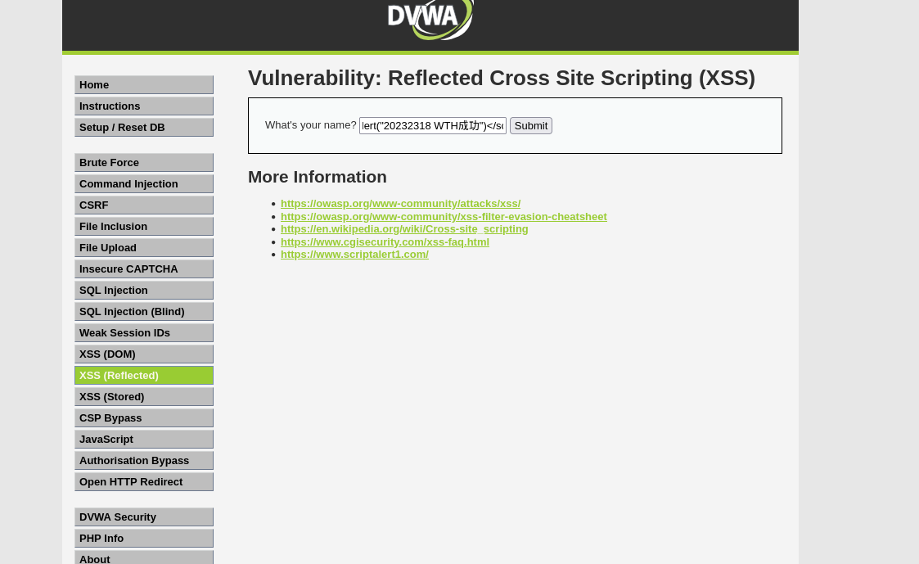Open the XSS (DOM) module

[143, 354]
